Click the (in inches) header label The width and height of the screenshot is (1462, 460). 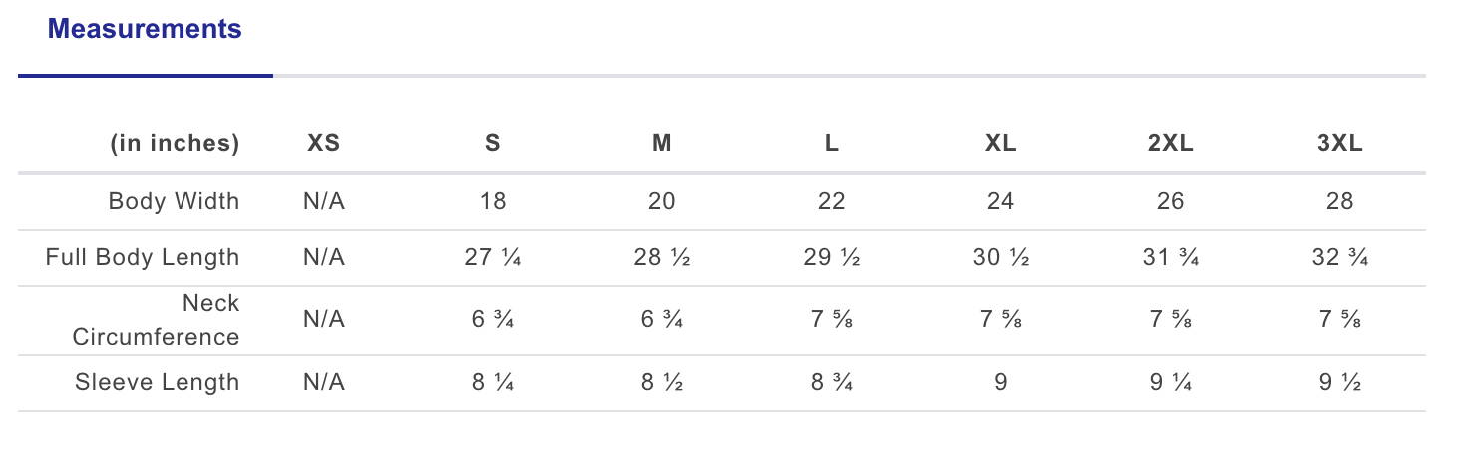(x=175, y=143)
